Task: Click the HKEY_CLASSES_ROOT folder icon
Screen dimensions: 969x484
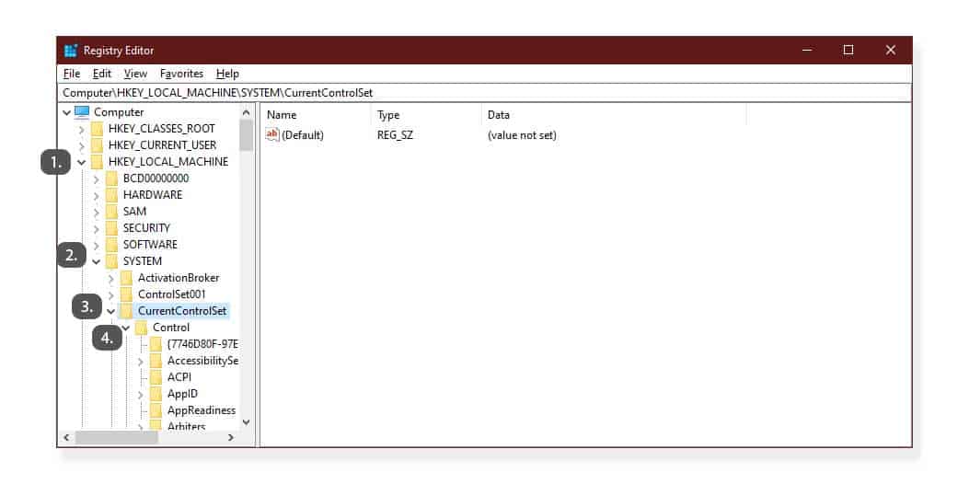Action: [x=97, y=129]
